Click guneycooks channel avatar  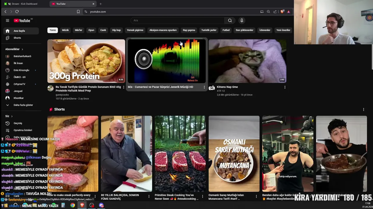pos(50,88)
